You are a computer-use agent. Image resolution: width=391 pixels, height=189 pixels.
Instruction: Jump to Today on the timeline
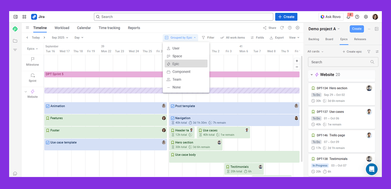[35, 37]
